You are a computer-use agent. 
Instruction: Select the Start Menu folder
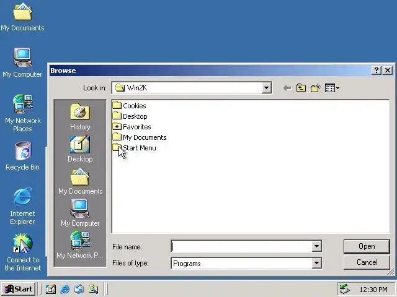(134, 148)
